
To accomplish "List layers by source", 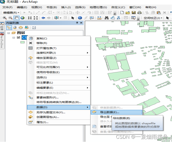I will (x=15, y=28).
